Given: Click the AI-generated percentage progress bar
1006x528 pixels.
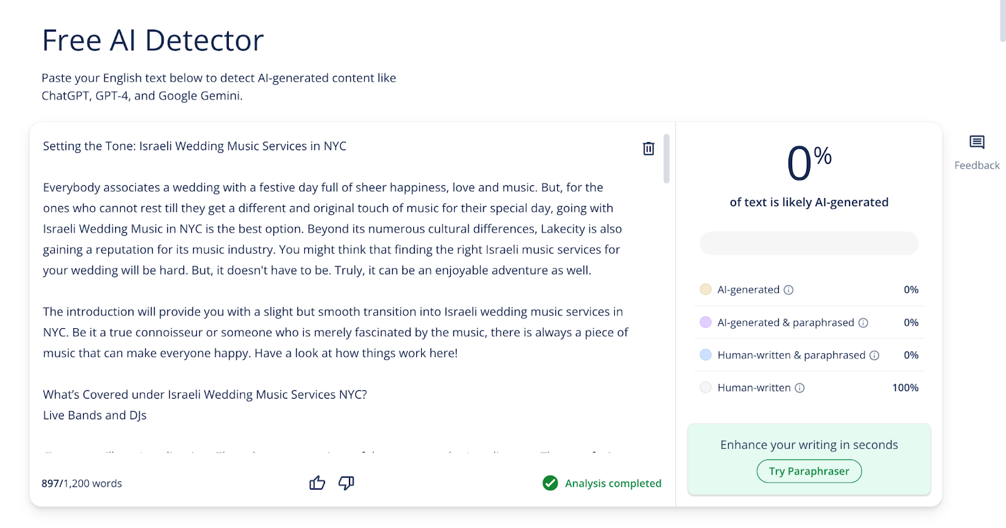Looking at the screenshot, I should [809, 243].
